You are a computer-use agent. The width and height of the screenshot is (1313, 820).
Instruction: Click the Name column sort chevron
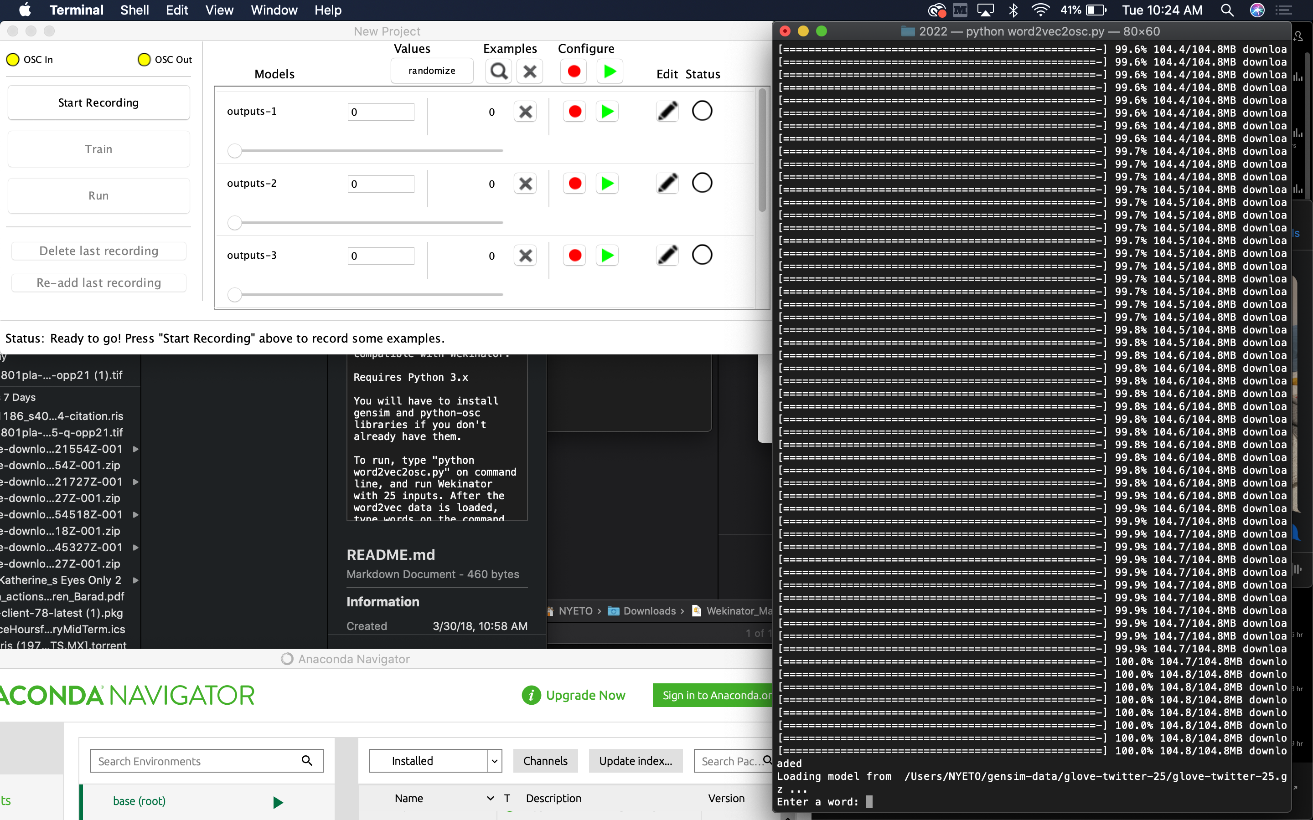(491, 798)
